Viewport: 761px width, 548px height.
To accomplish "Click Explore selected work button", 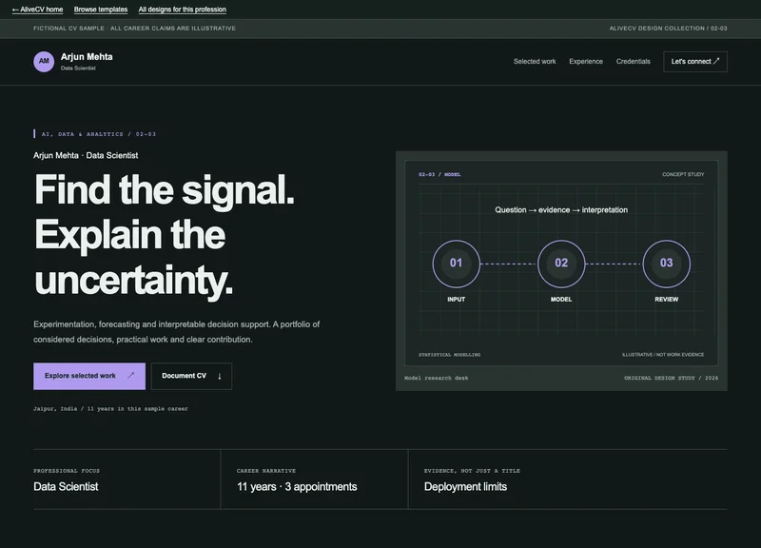I will [89, 376].
